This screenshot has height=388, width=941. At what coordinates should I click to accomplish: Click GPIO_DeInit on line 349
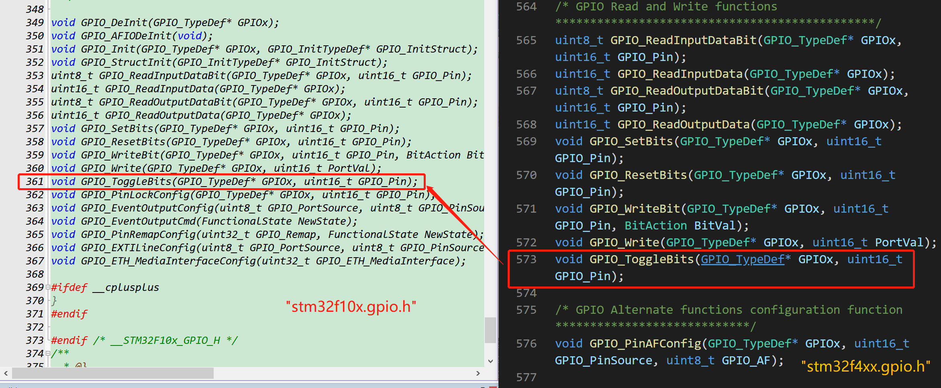click(114, 22)
